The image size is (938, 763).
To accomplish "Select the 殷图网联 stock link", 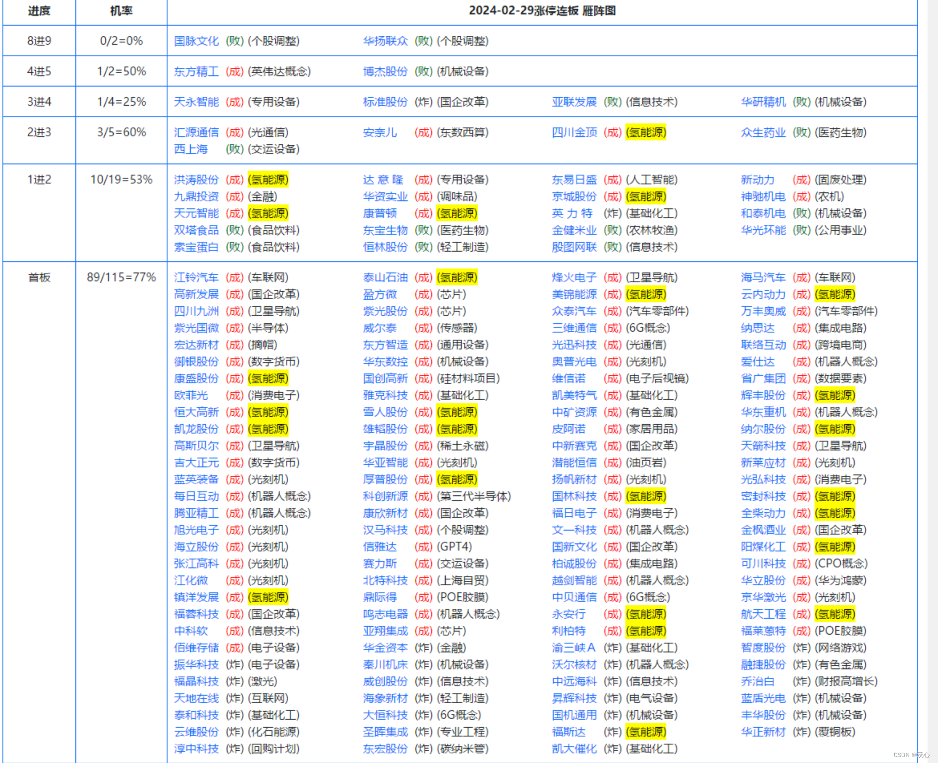I will pyautogui.click(x=574, y=247).
